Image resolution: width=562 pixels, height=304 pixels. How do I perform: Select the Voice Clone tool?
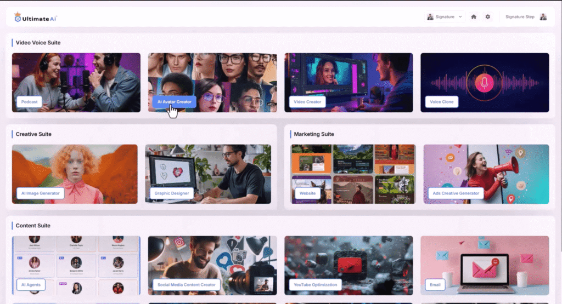[442, 102]
